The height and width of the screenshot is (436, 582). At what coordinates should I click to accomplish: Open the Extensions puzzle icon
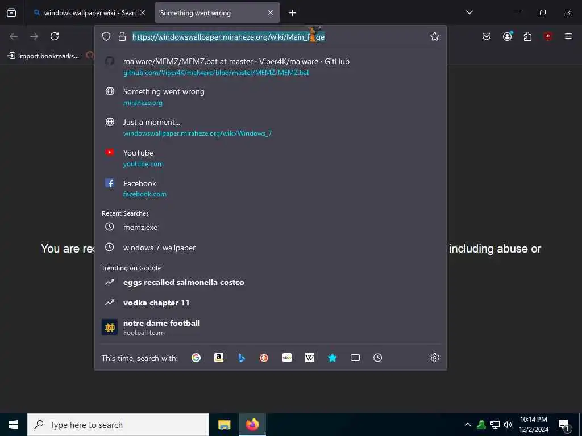[x=527, y=36]
